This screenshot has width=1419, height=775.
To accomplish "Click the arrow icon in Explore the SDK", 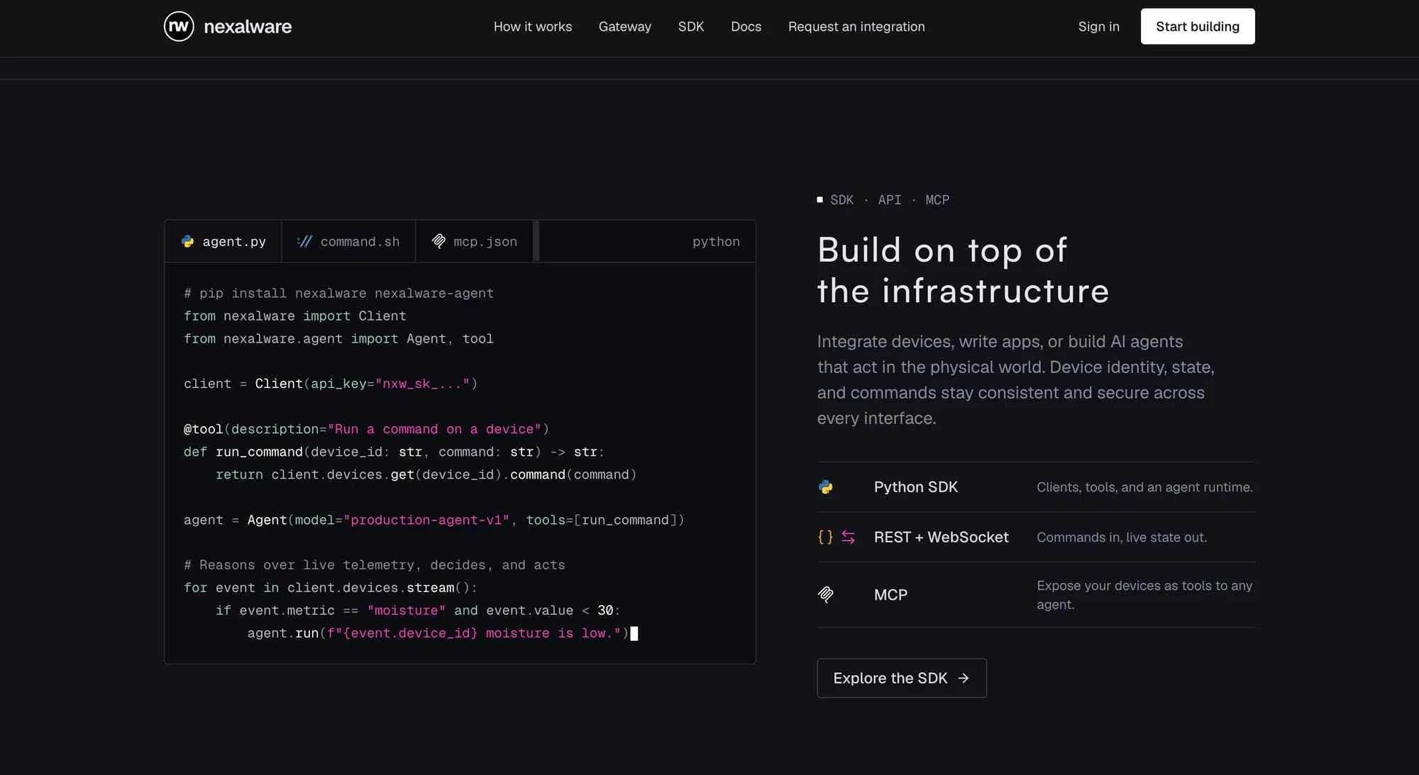I will tap(964, 679).
